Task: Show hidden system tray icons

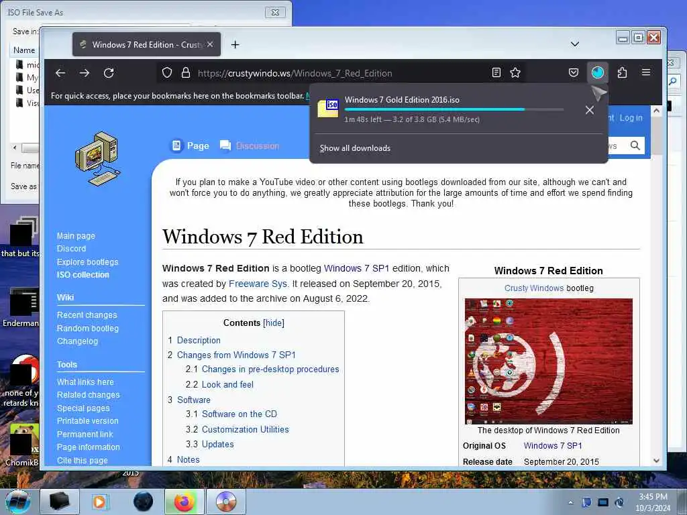Action: pyautogui.click(x=570, y=502)
